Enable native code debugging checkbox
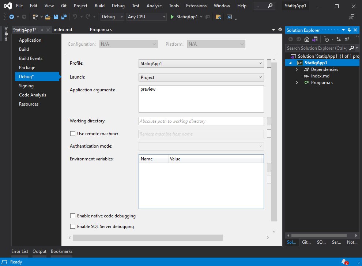The width and height of the screenshot is (362, 266). coord(73,216)
